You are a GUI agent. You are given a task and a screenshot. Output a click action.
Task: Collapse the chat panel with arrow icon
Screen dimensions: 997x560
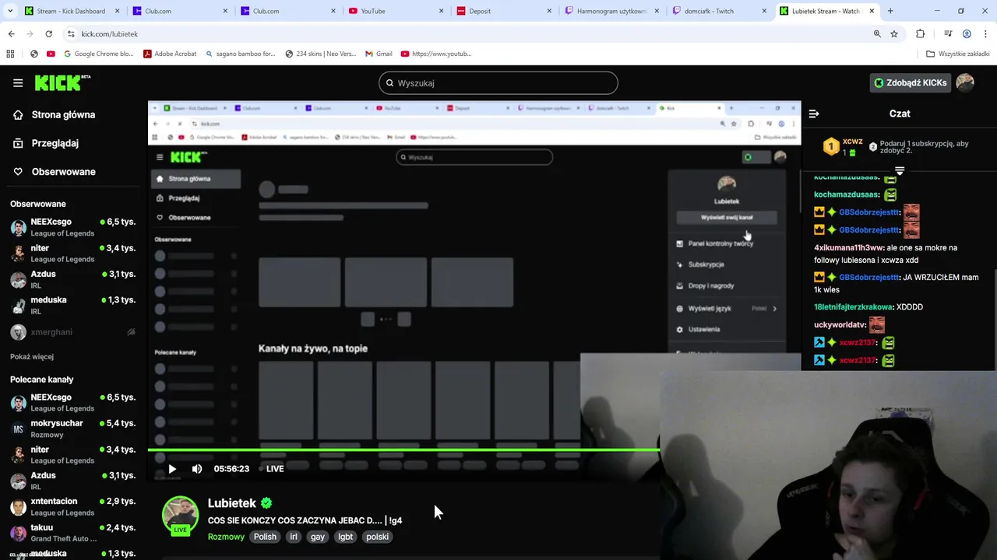(x=814, y=114)
